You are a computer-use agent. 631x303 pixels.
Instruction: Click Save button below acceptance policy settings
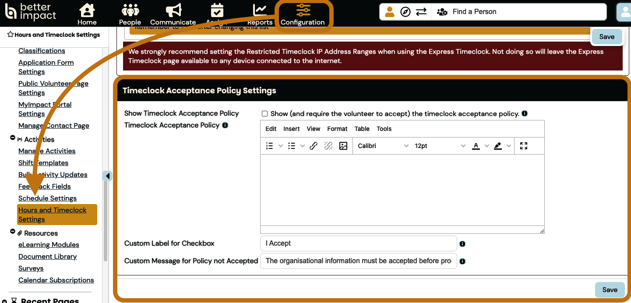coord(610,289)
